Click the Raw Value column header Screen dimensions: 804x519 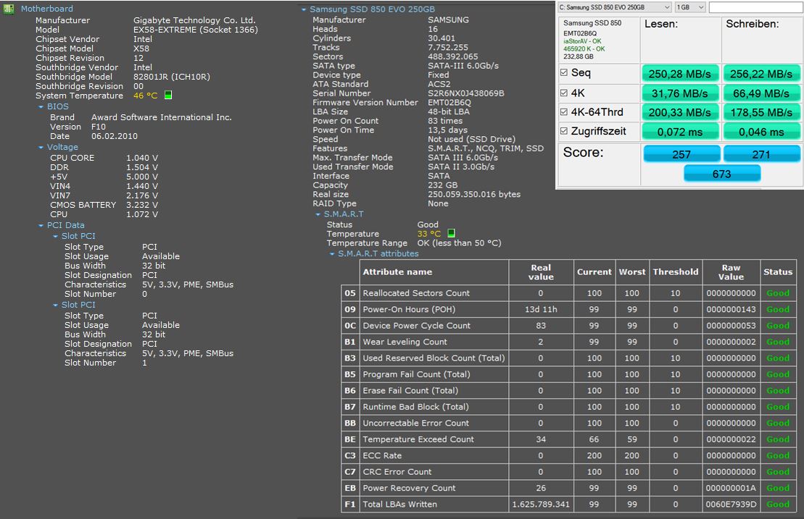point(731,272)
